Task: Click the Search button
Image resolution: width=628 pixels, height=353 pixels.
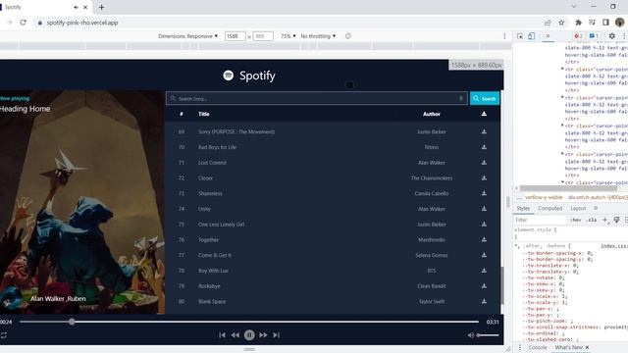Action: pos(485,98)
